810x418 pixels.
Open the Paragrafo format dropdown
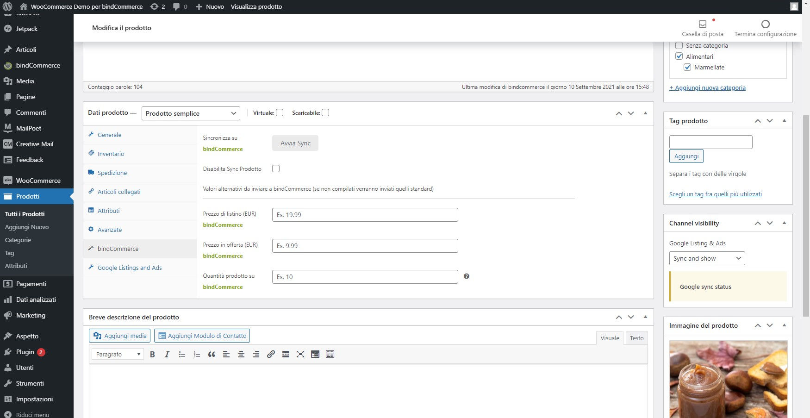click(118, 355)
